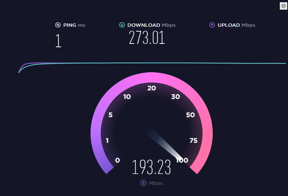Viewport: 288px width, 196px height.
Task: Click the ping icon beside PING ms
Action: point(58,25)
